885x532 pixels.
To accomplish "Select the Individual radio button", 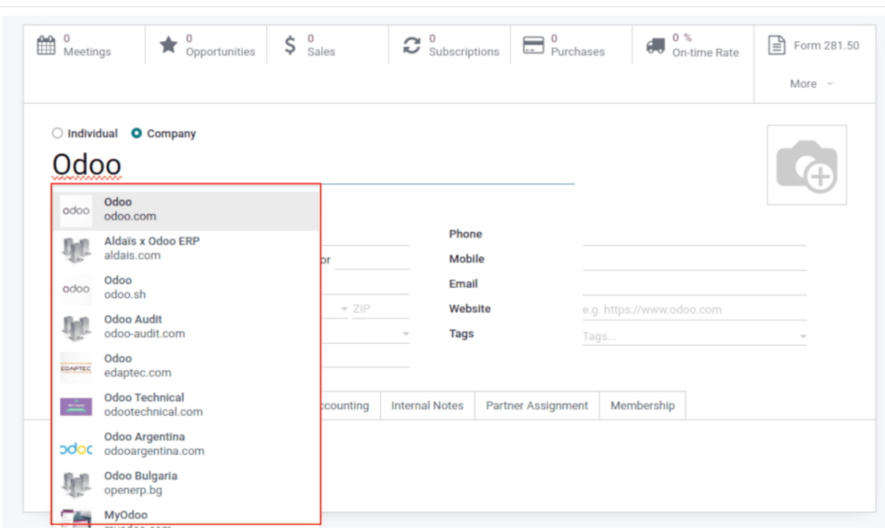I will pos(57,133).
